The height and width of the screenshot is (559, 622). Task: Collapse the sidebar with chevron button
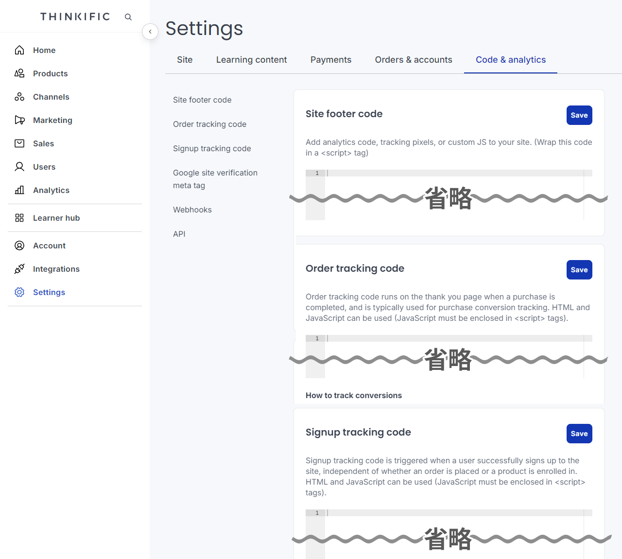150,32
